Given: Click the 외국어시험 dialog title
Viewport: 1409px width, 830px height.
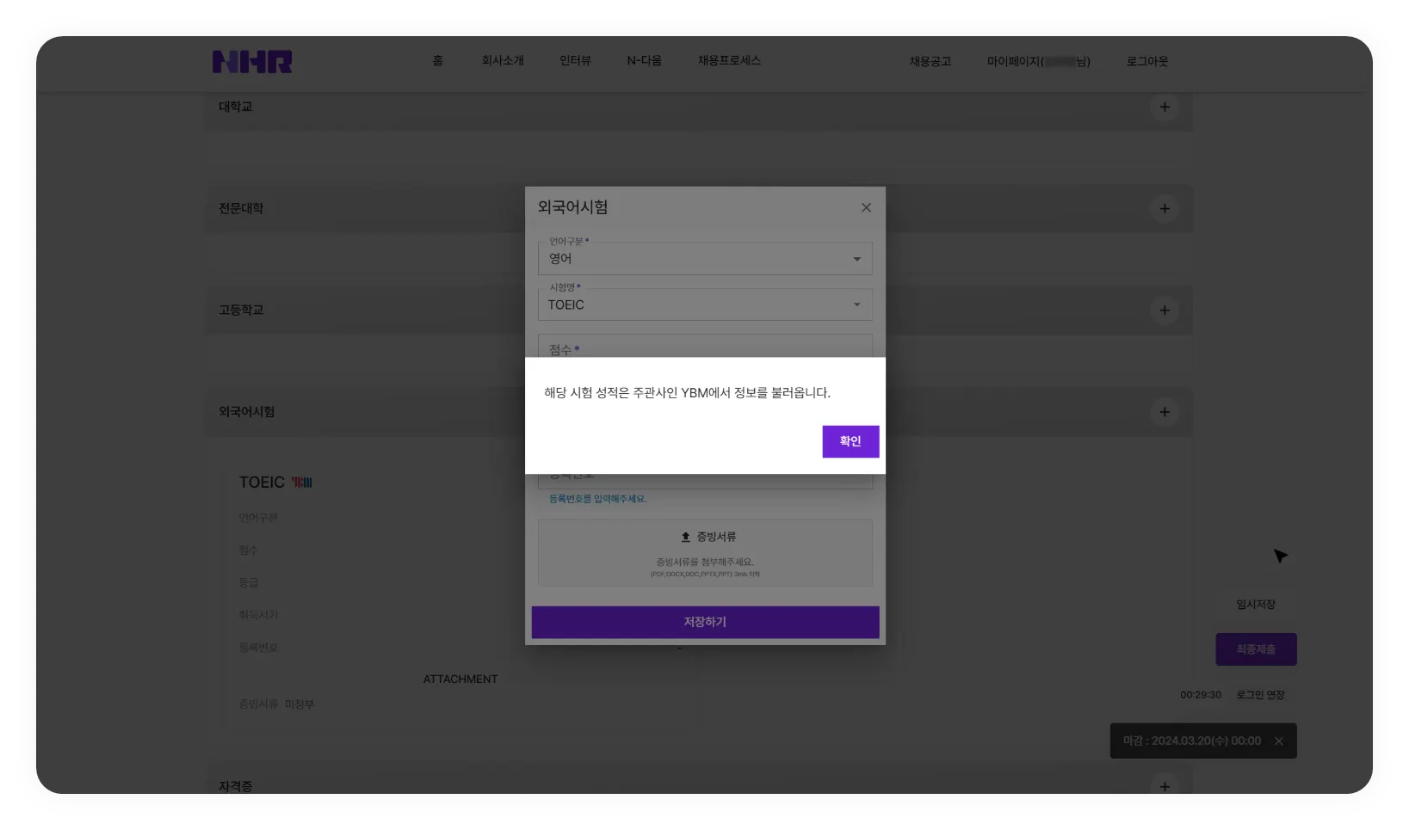Looking at the screenshot, I should pos(572,207).
